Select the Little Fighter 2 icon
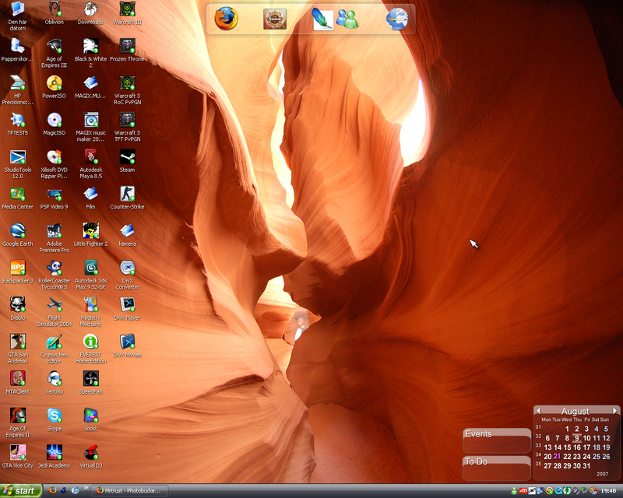The image size is (623, 498). pos(90,231)
